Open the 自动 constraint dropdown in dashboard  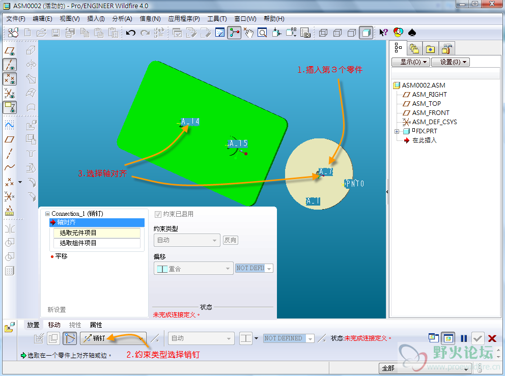point(201,338)
